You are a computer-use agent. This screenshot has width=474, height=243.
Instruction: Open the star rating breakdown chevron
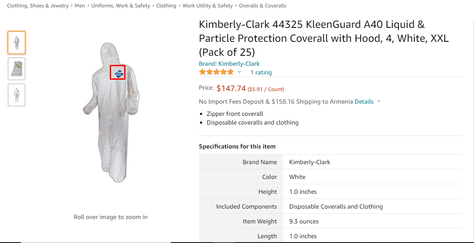[239, 72]
